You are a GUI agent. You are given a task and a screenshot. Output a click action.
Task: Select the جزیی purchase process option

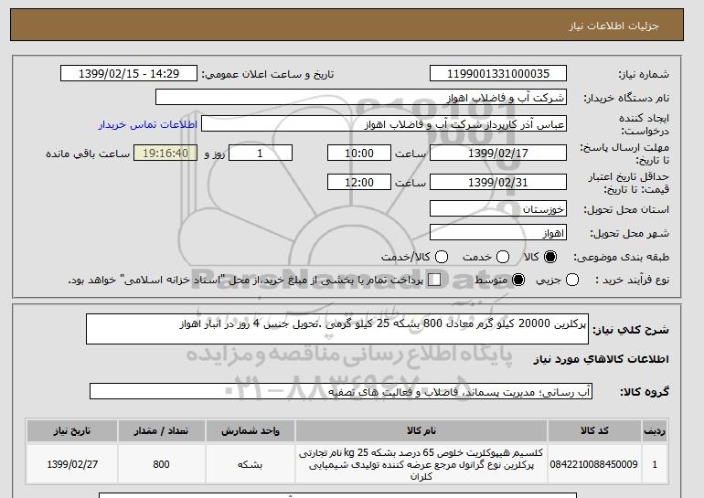pyautogui.click(x=572, y=280)
